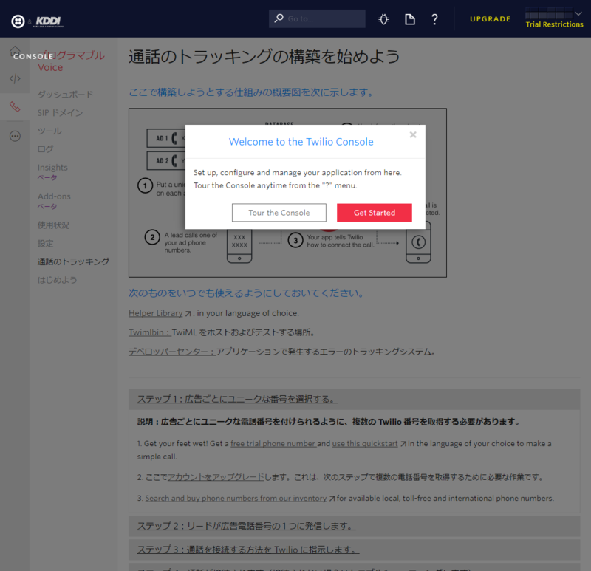Click アカウントをアップグレード link

pos(216,477)
